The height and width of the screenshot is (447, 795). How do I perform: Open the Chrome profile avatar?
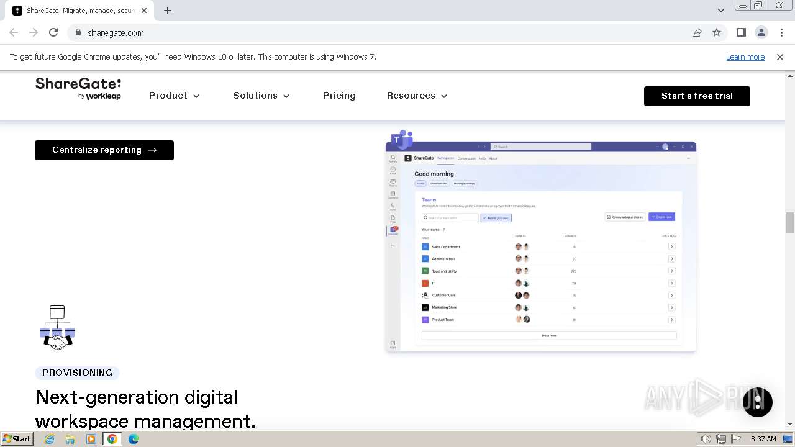[761, 33]
